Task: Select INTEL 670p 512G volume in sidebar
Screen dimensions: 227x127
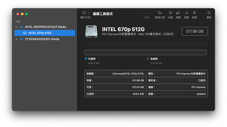Action: click(45, 33)
